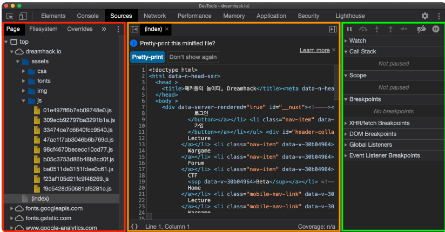This screenshot has width=445, height=232.
Task: Switch to Filesystem navigator tab
Action: [x=43, y=29]
